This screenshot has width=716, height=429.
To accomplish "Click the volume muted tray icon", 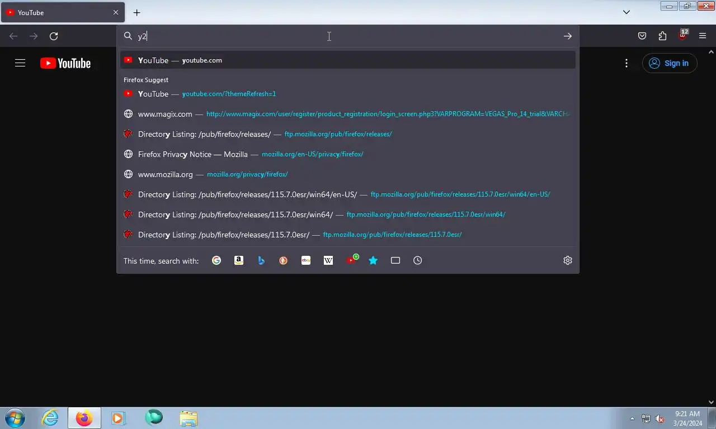I will [660, 418].
